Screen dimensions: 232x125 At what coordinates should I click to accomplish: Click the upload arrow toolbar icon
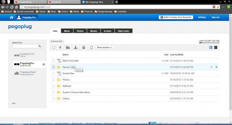pyautogui.click(x=60, y=47)
